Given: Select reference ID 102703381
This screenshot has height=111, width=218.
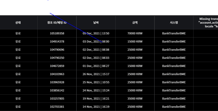Looking at the screenshot, I should 57,107.
